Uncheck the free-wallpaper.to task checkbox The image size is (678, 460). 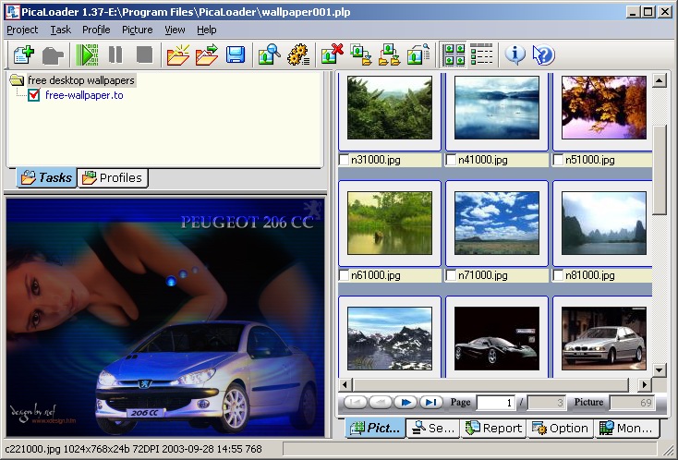pos(34,95)
